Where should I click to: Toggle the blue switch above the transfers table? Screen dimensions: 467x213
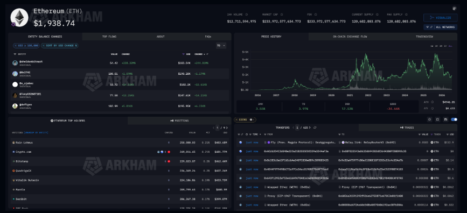click(454, 119)
